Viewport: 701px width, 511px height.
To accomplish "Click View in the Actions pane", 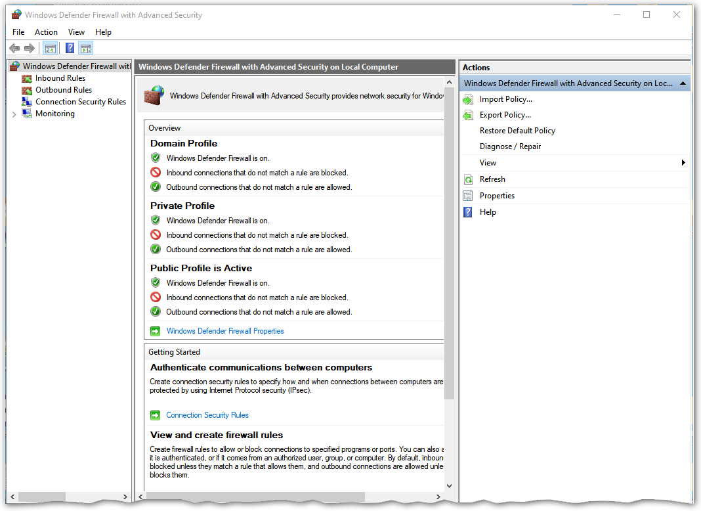I will (x=488, y=163).
